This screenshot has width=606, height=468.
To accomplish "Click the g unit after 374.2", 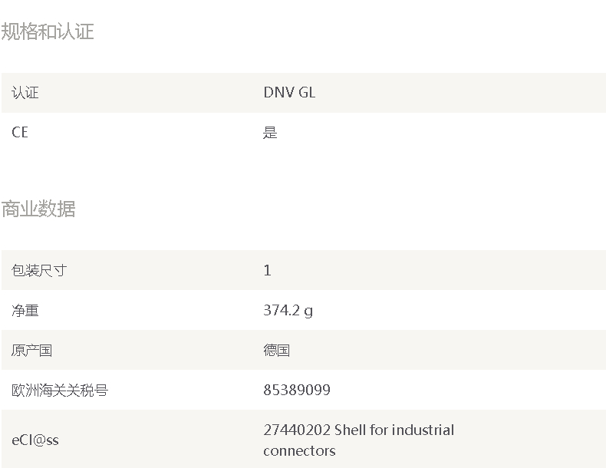I will point(308,311).
